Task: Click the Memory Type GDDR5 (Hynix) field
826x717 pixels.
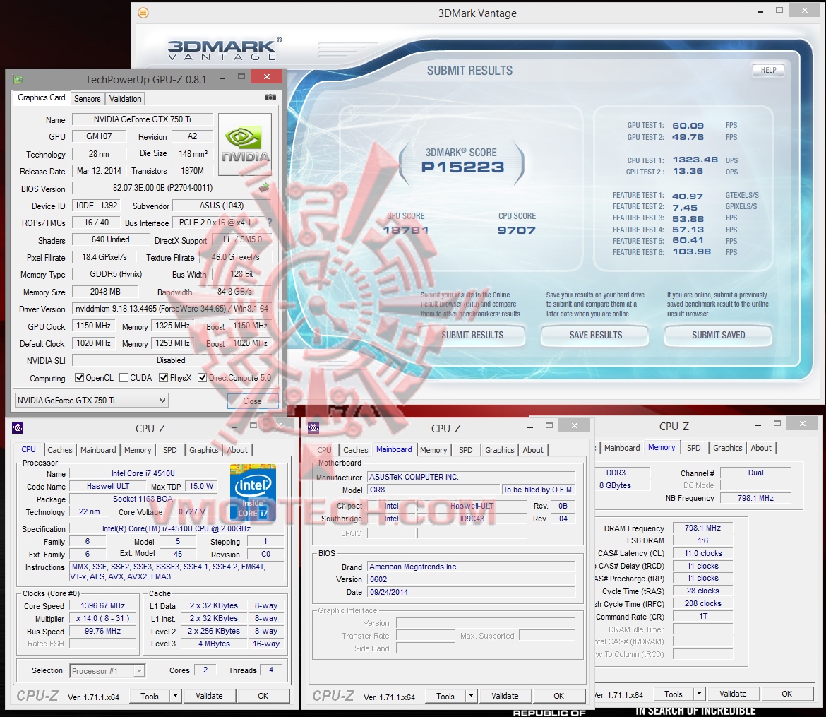Action: (115, 274)
